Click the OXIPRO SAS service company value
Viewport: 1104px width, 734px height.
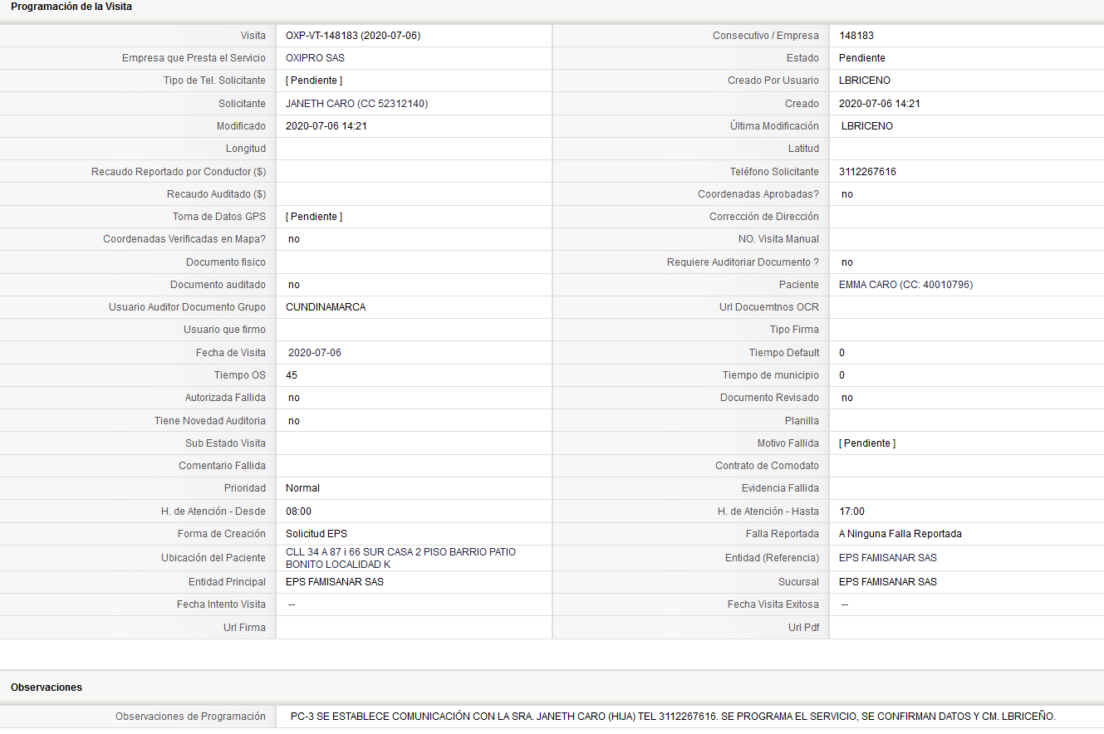click(315, 58)
